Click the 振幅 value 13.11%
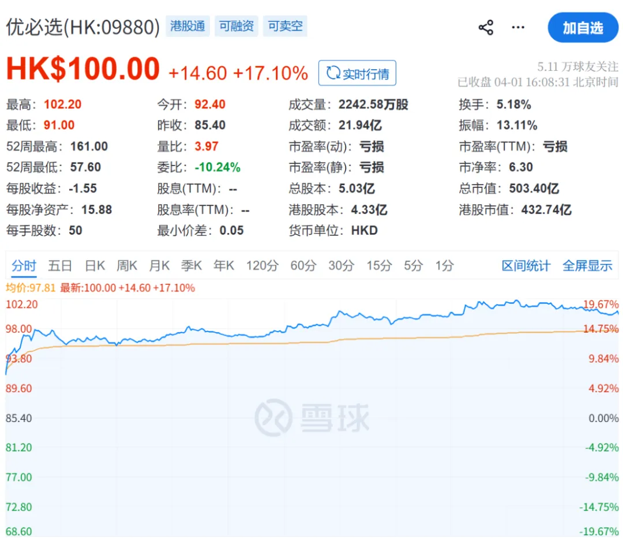The width and height of the screenshot is (623, 538). click(x=516, y=125)
